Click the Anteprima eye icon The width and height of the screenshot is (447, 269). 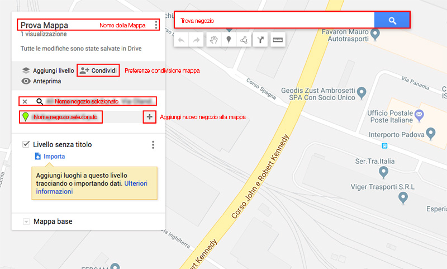tap(26, 81)
